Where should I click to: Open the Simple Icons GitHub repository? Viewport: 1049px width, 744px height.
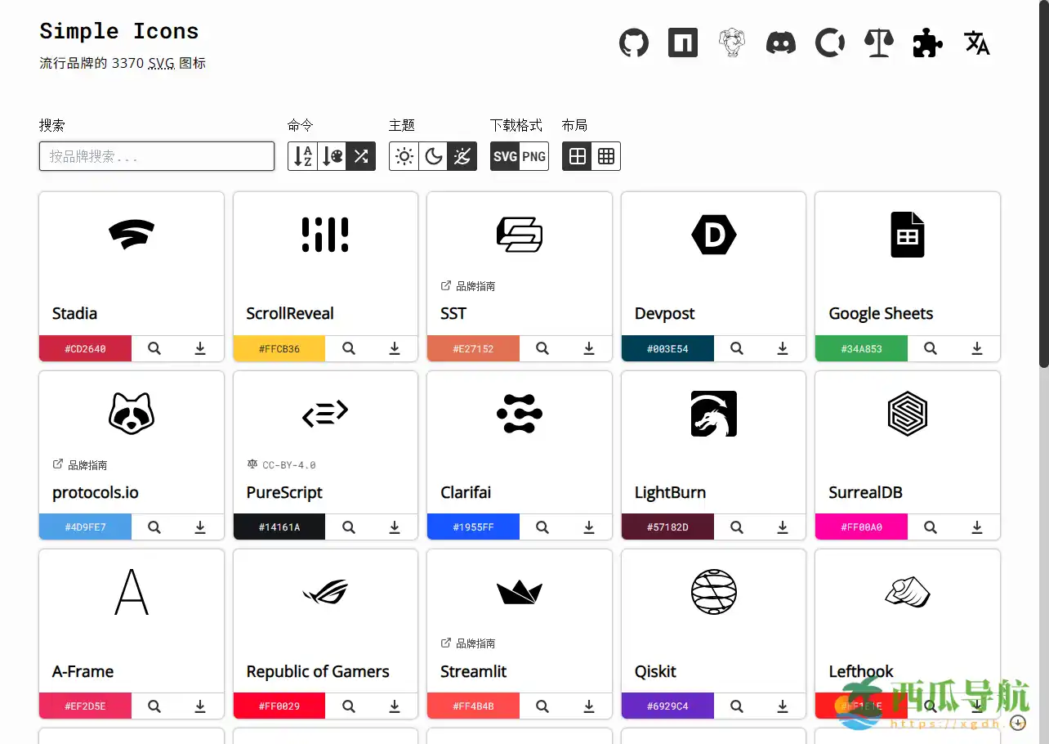pos(634,43)
